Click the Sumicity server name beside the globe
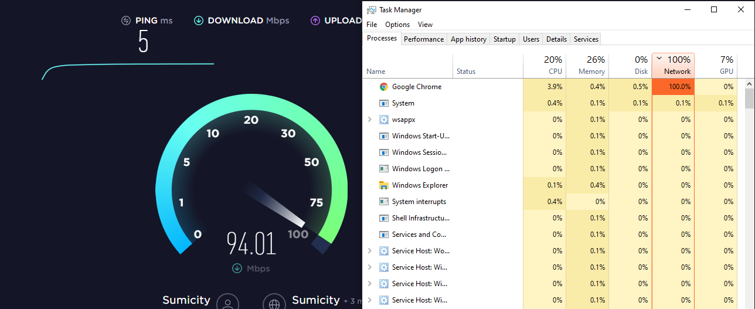Image resolution: width=755 pixels, height=309 pixels. (316, 300)
